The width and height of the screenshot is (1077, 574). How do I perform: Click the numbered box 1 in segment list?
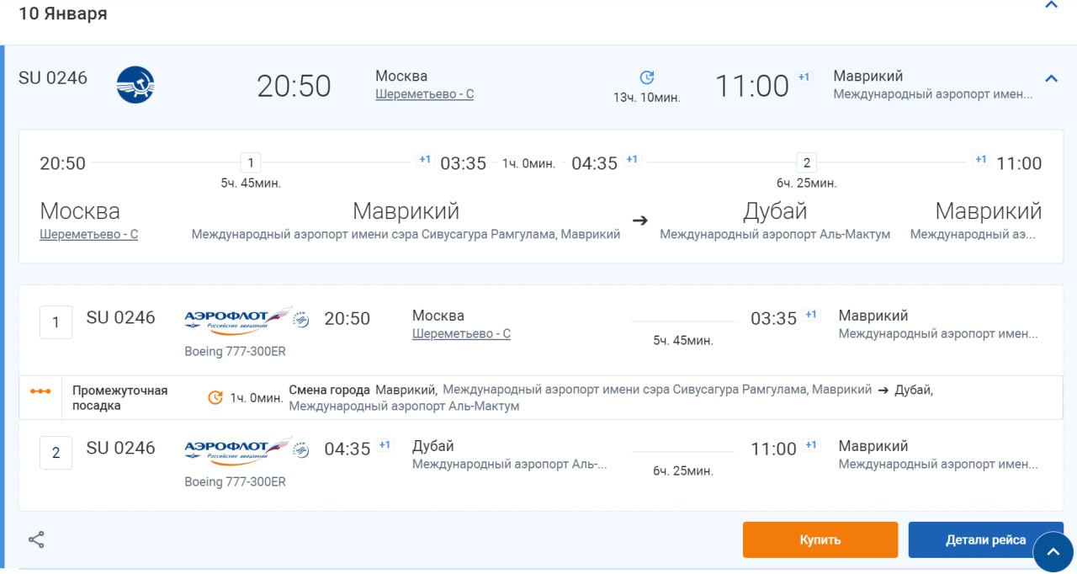[x=56, y=322]
